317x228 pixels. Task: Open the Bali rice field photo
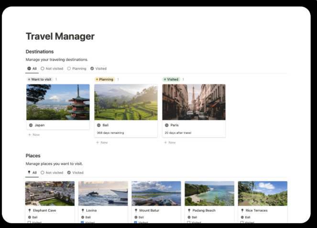tap(126, 102)
